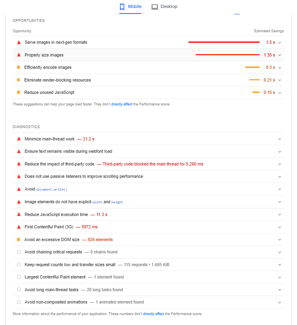Screen dimensions: 297x325
Task: Click the red triangle beside Reduce JavaScript execution time
Action: (x=18, y=214)
